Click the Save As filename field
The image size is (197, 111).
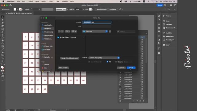click(x=97, y=22)
